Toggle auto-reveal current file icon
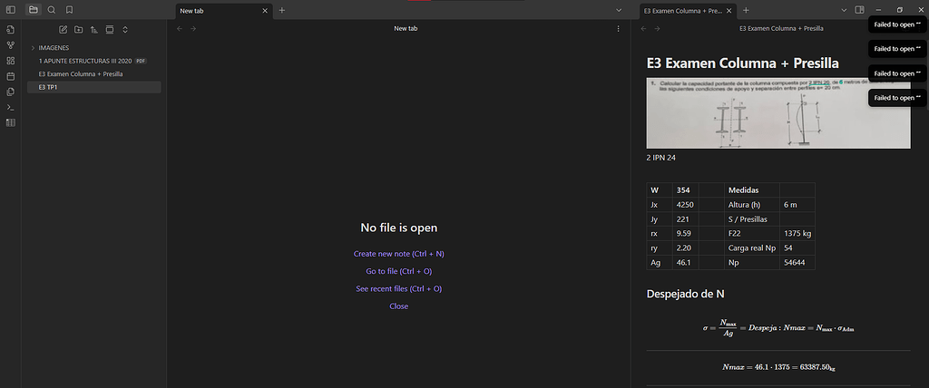 [x=110, y=30]
